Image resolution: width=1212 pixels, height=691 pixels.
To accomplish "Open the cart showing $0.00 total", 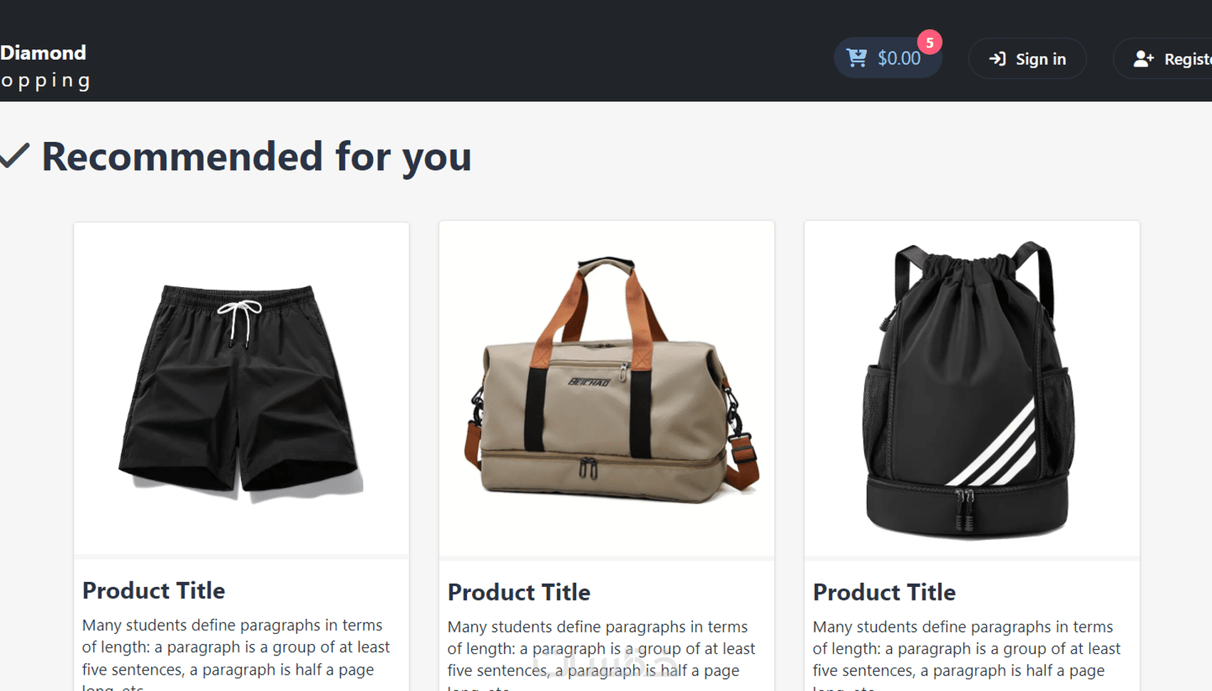I will click(888, 58).
